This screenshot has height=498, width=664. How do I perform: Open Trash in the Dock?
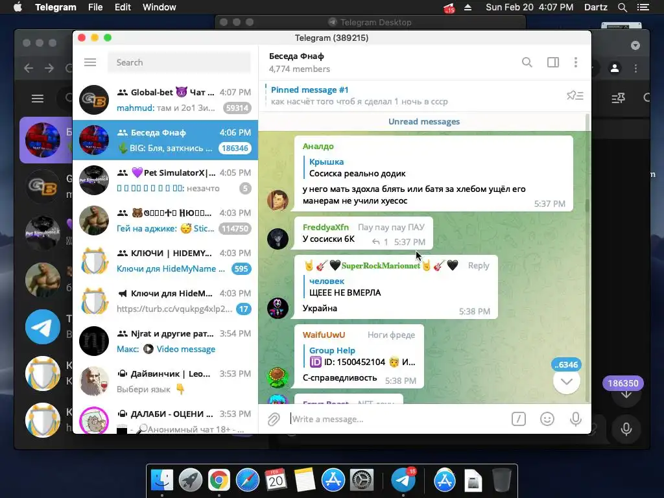502,480
